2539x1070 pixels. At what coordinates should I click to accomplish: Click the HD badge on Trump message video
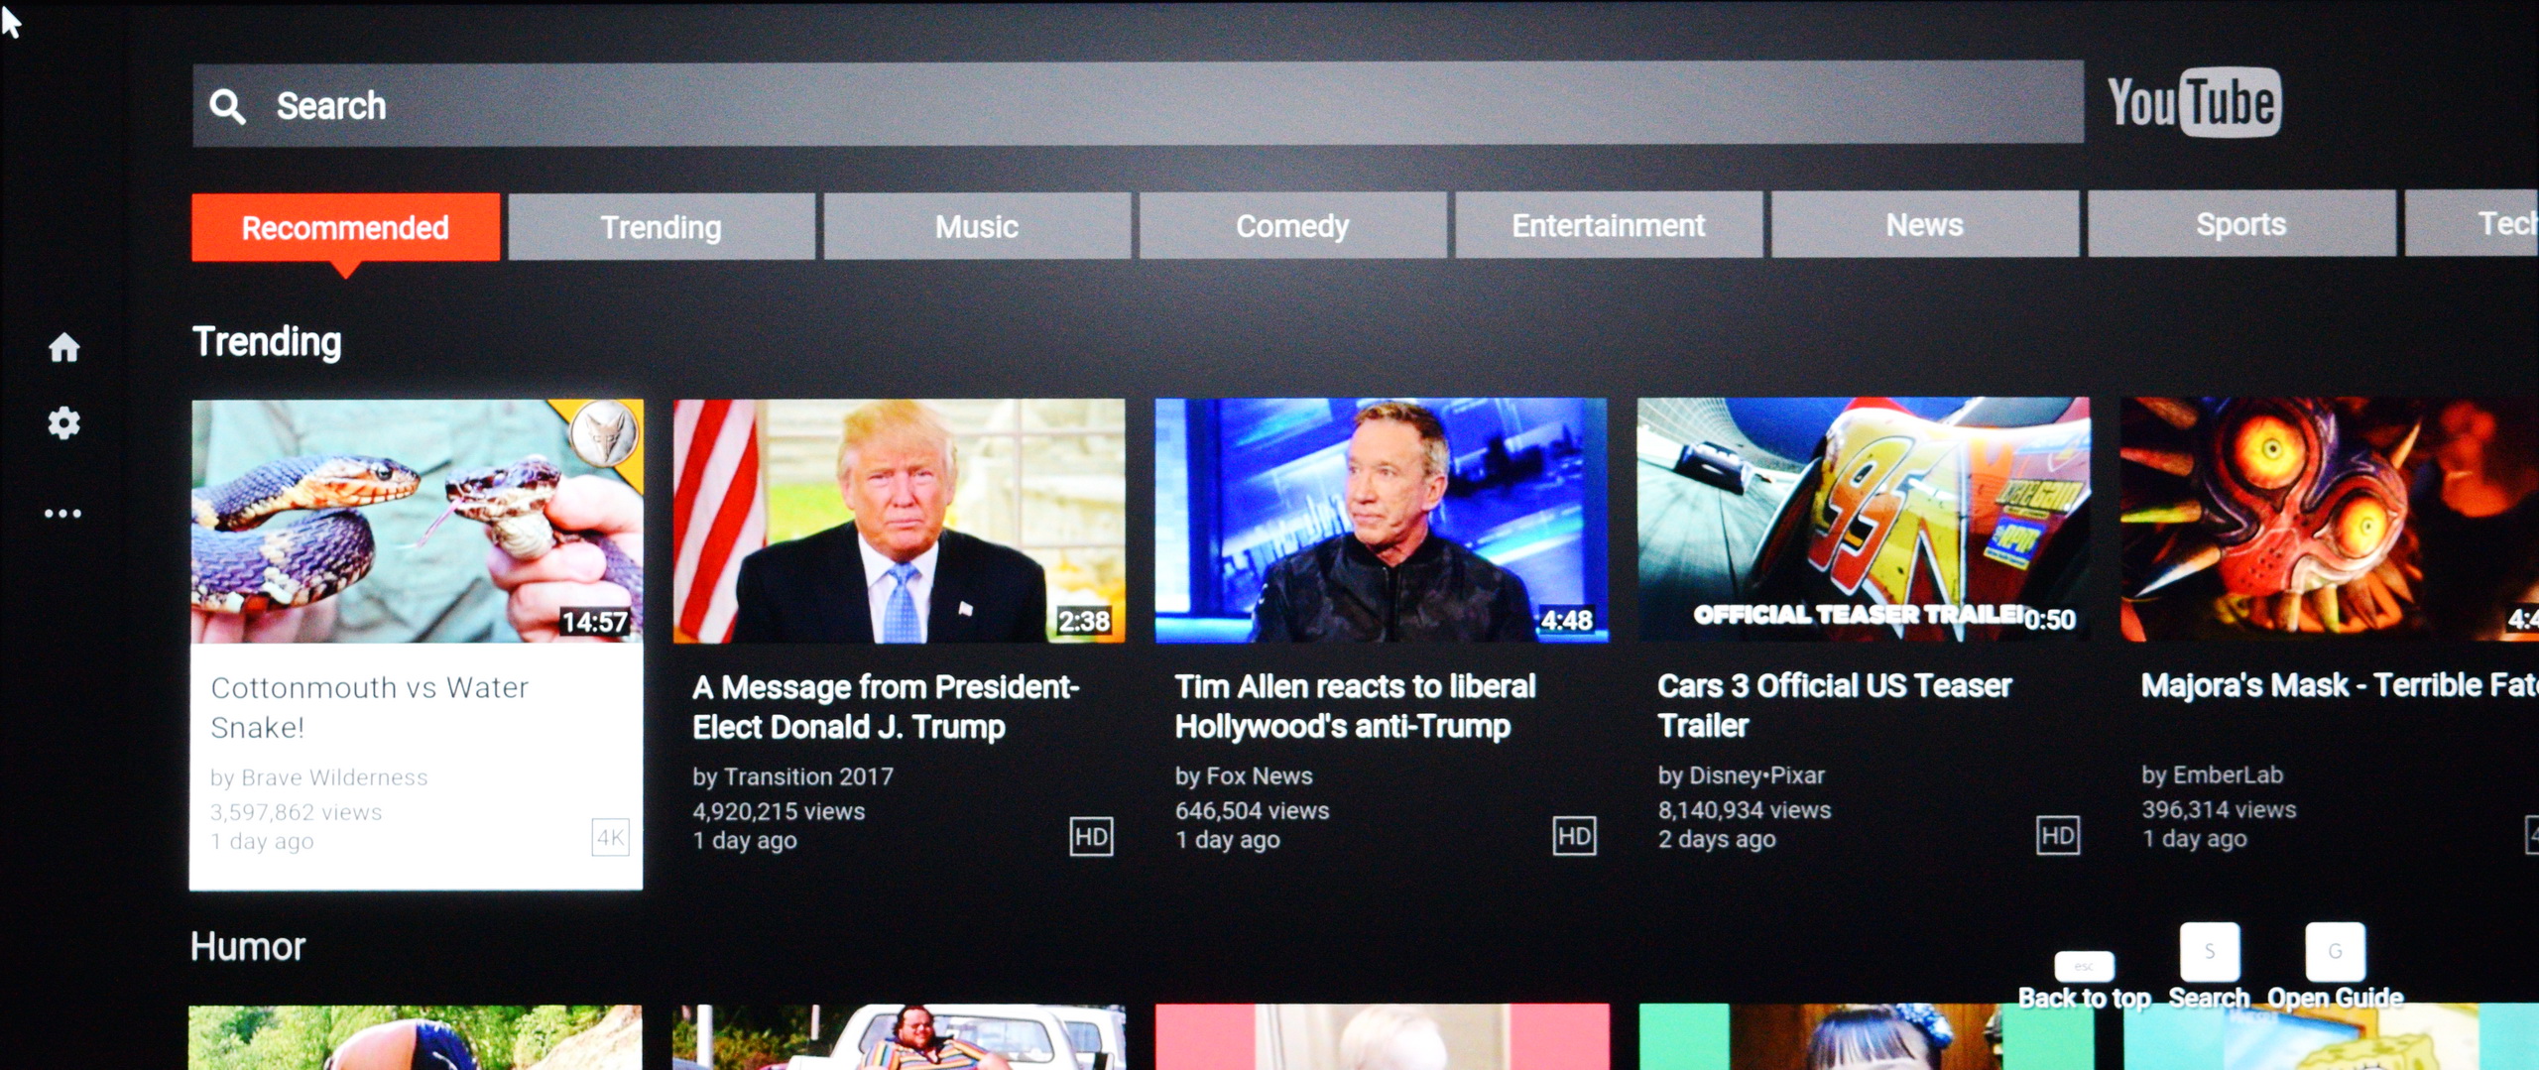click(1091, 837)
